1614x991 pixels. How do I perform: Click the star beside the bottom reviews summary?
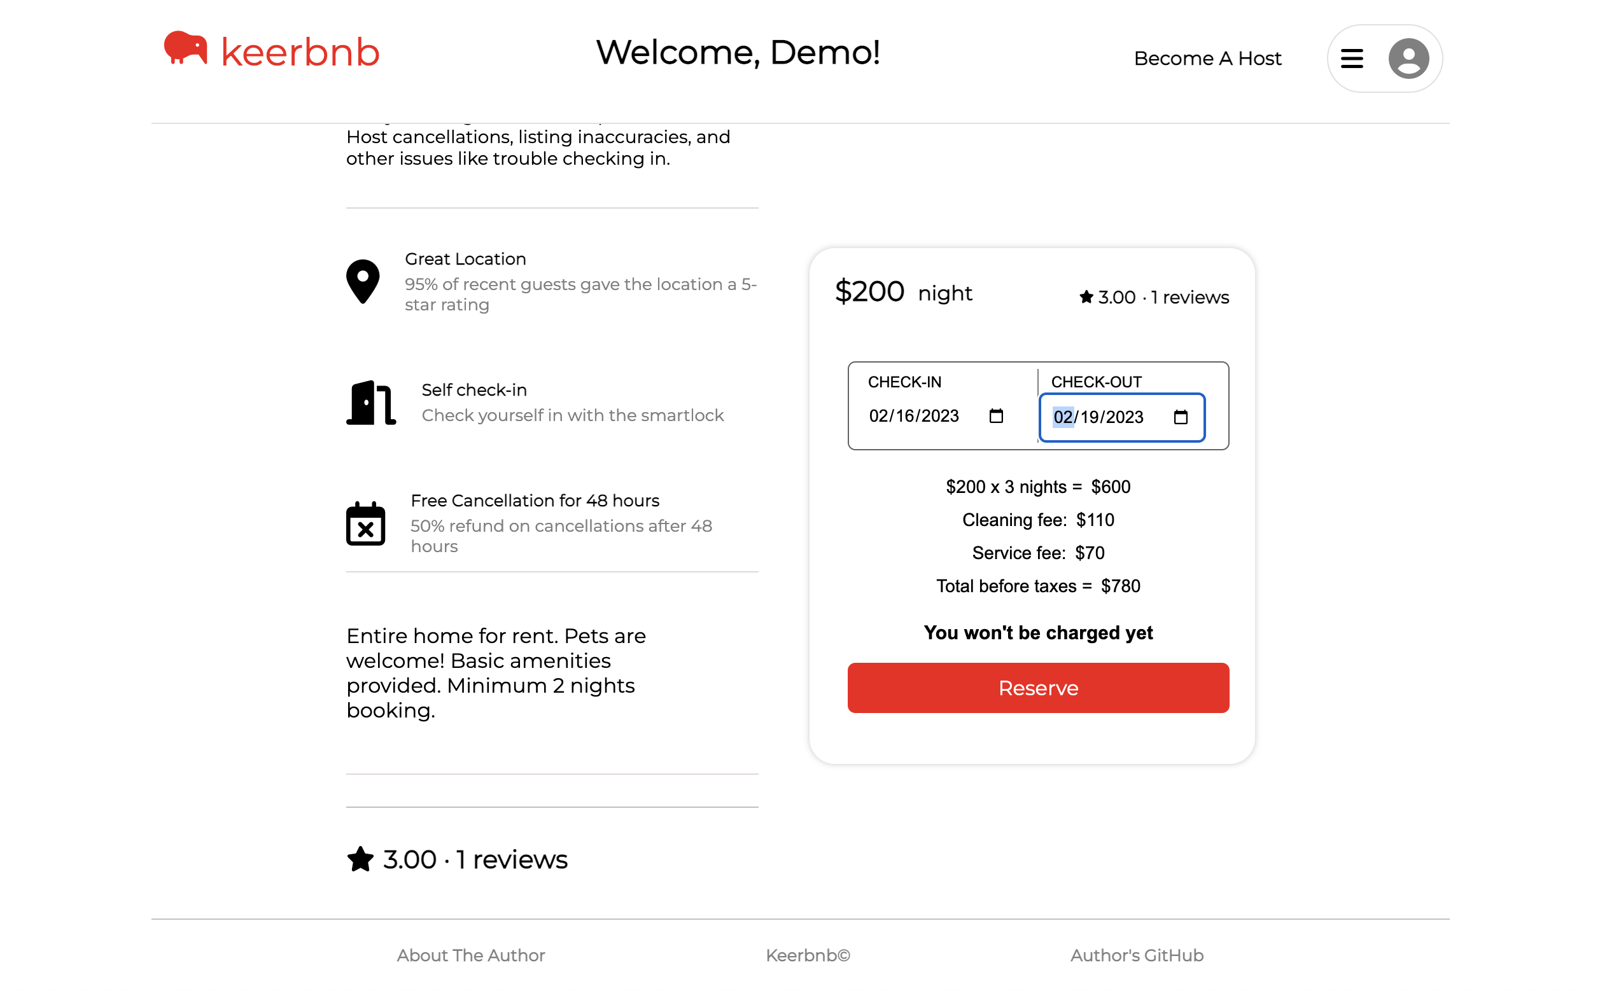click(360, 859)
